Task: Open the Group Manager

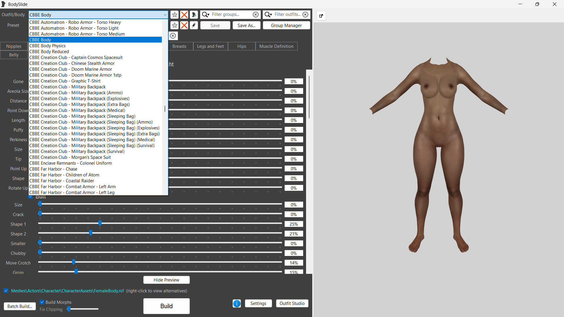Action: 286,26
